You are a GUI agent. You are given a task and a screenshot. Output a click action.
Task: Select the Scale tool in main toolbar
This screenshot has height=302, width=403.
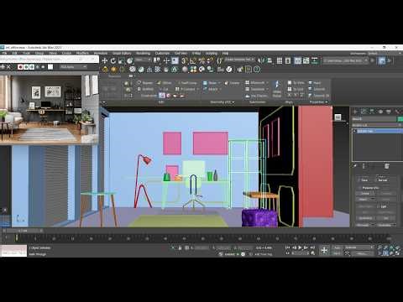point(121,60)
